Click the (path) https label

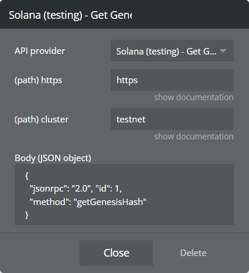click(x=38, y=80)
